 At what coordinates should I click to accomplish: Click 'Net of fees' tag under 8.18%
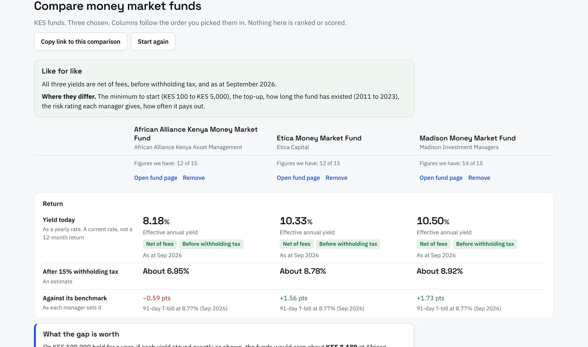tap(159, 244)
